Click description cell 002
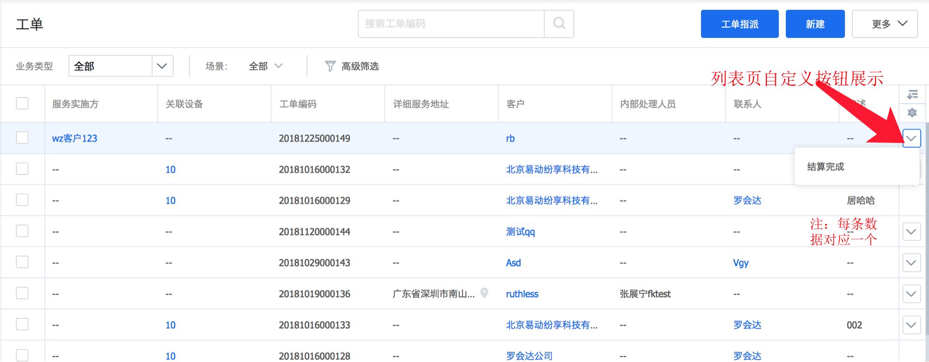 (854, 325)
